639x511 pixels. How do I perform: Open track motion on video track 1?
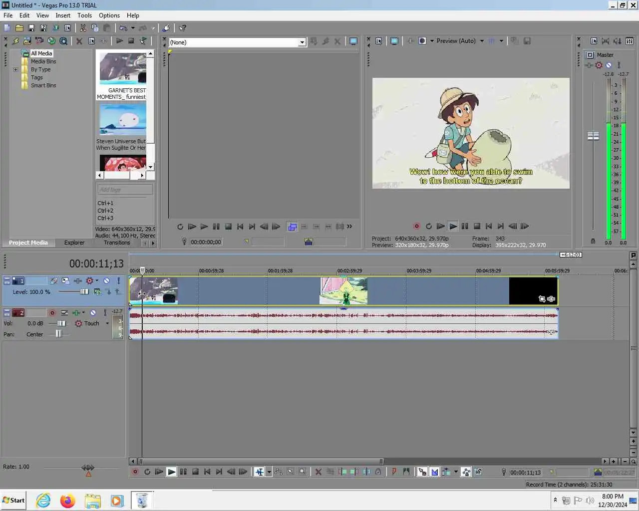pos(66,281)
